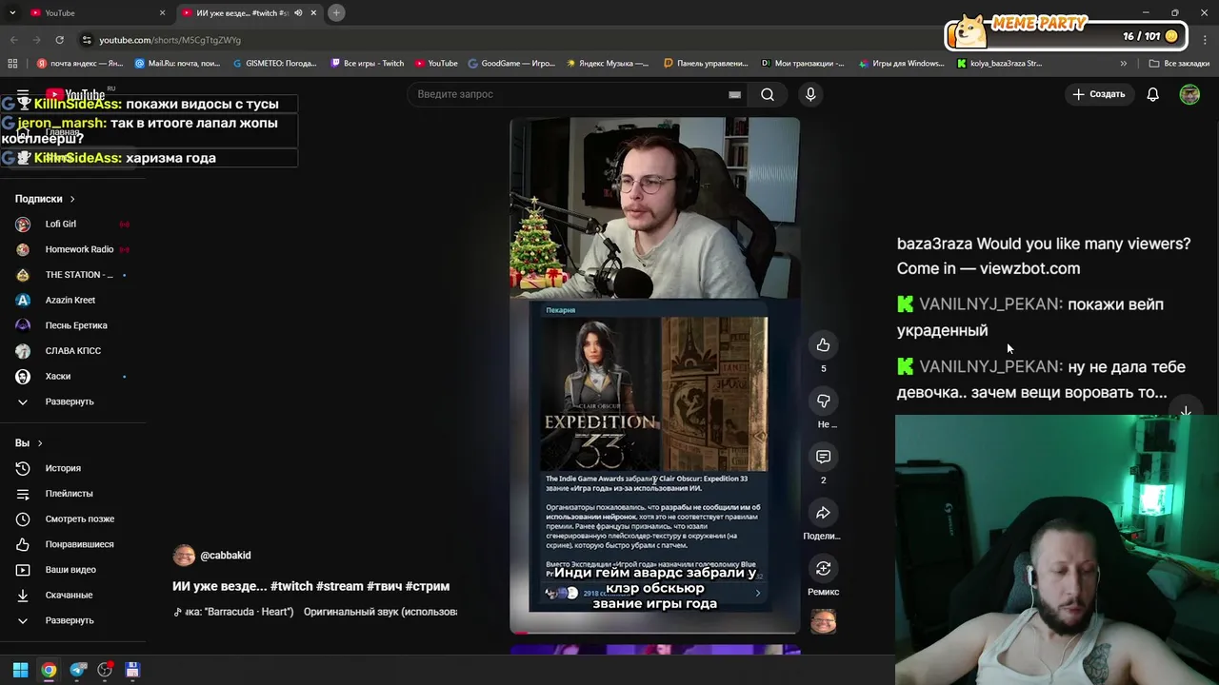Open GoodGame bookmark
Screen dimensions: 1219x685
click(511, 64)
